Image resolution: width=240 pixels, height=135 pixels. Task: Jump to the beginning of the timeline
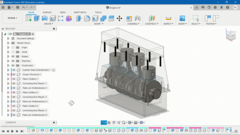pos(3,131)
